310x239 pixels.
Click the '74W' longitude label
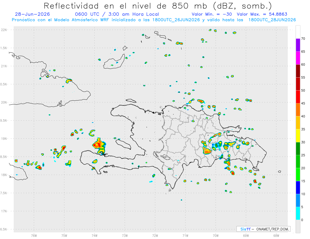click(94, 235)
